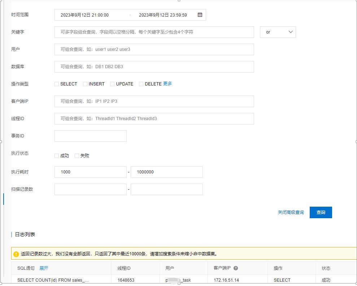Open the calendar icon in time range
This screenshot has height=286, width=357.
[x=200, y=15]
